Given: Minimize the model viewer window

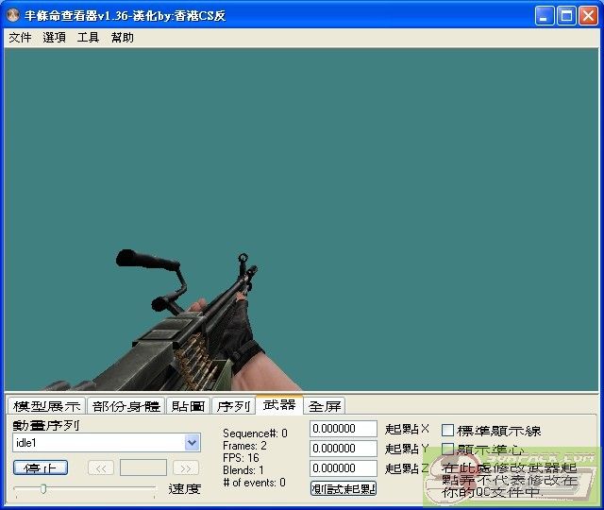Looking at the screenshot, I should pyautogui.click(x=544, y=16).
